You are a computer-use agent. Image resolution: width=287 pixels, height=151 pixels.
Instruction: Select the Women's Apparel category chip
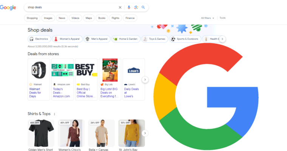(x=67, y=39)
